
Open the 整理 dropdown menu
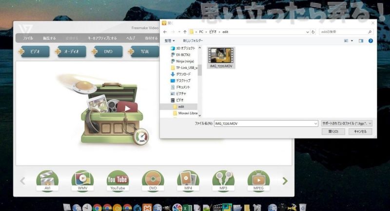pos(169,41)
